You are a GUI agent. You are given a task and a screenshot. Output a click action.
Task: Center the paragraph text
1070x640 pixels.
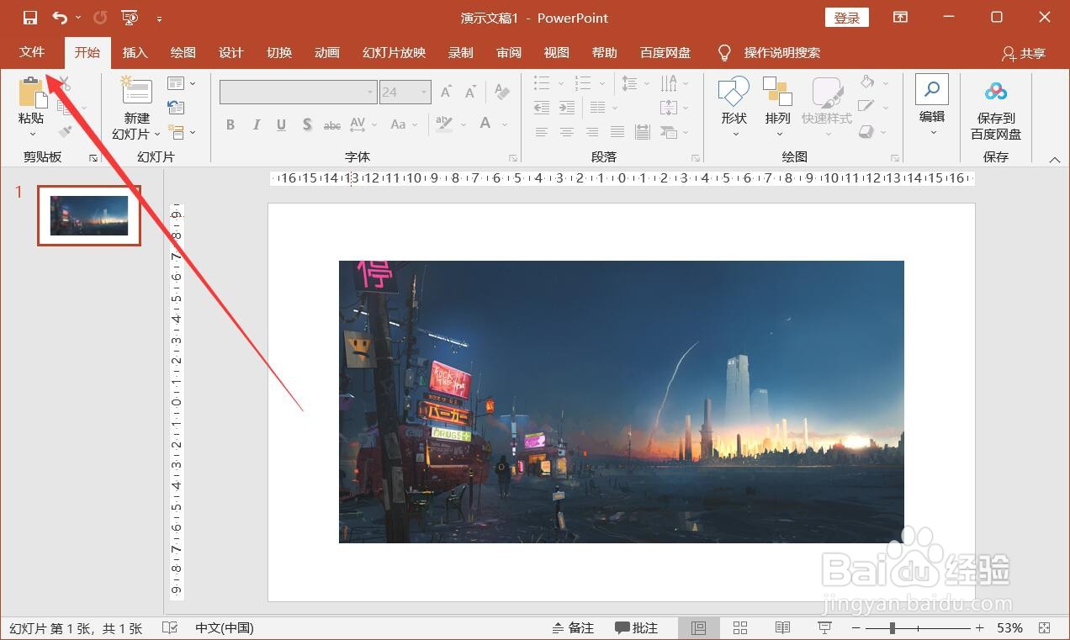pos(567,132)
